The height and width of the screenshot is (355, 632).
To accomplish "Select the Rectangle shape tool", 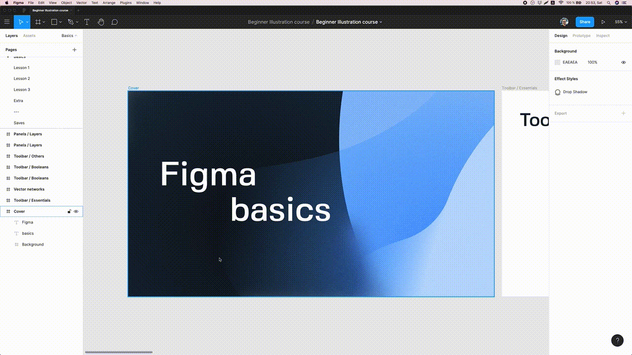I will [54, 22].
